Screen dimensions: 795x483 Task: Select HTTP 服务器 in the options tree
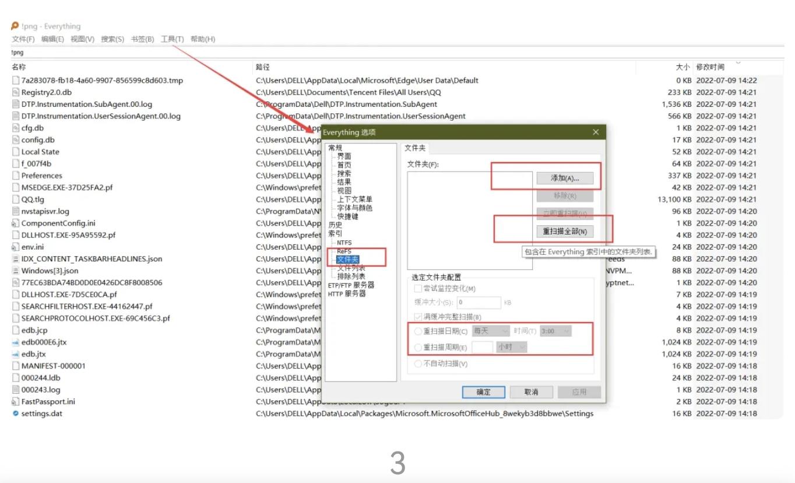pos(347,294)
